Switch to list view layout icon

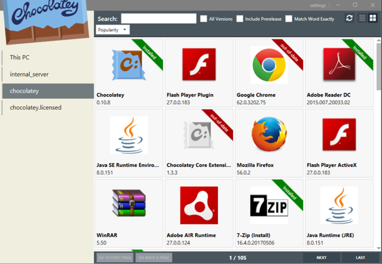[362, 18]
